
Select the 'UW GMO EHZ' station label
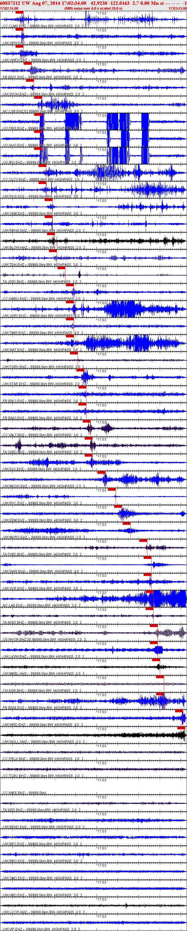pos(15,878)
